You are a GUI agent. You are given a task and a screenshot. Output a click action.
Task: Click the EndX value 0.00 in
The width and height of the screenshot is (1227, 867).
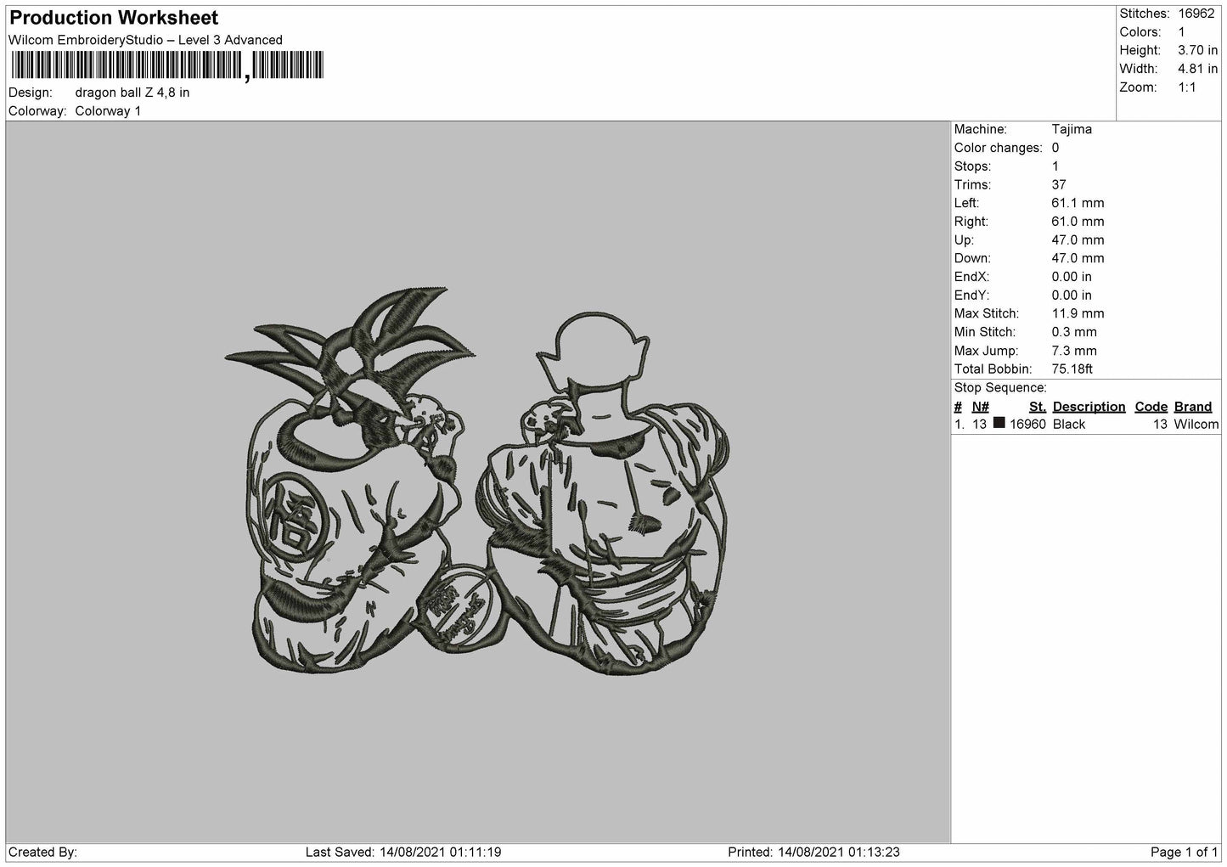(x=1072, y=277)
